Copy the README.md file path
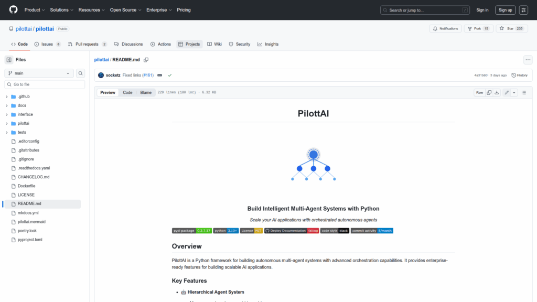The height and width of the screenshot is (302, 537). pyautogui.click(x=146, y=60)
